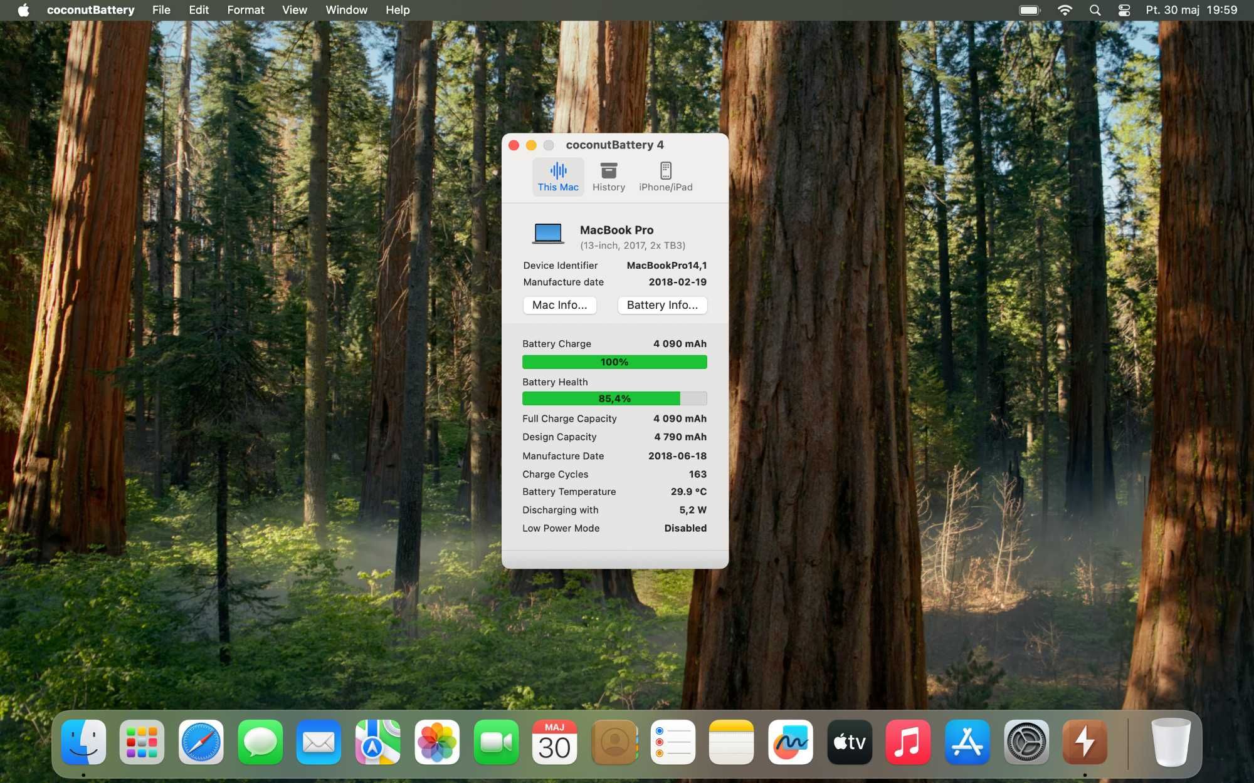Click the Battery Health 85,4% bar

[614, 398]
